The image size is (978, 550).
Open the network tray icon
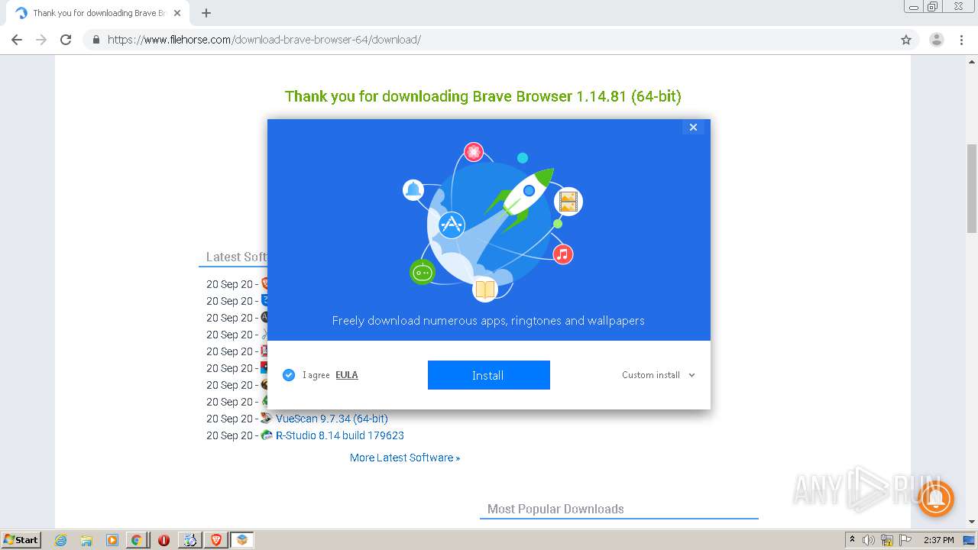[x=887, y=540]
